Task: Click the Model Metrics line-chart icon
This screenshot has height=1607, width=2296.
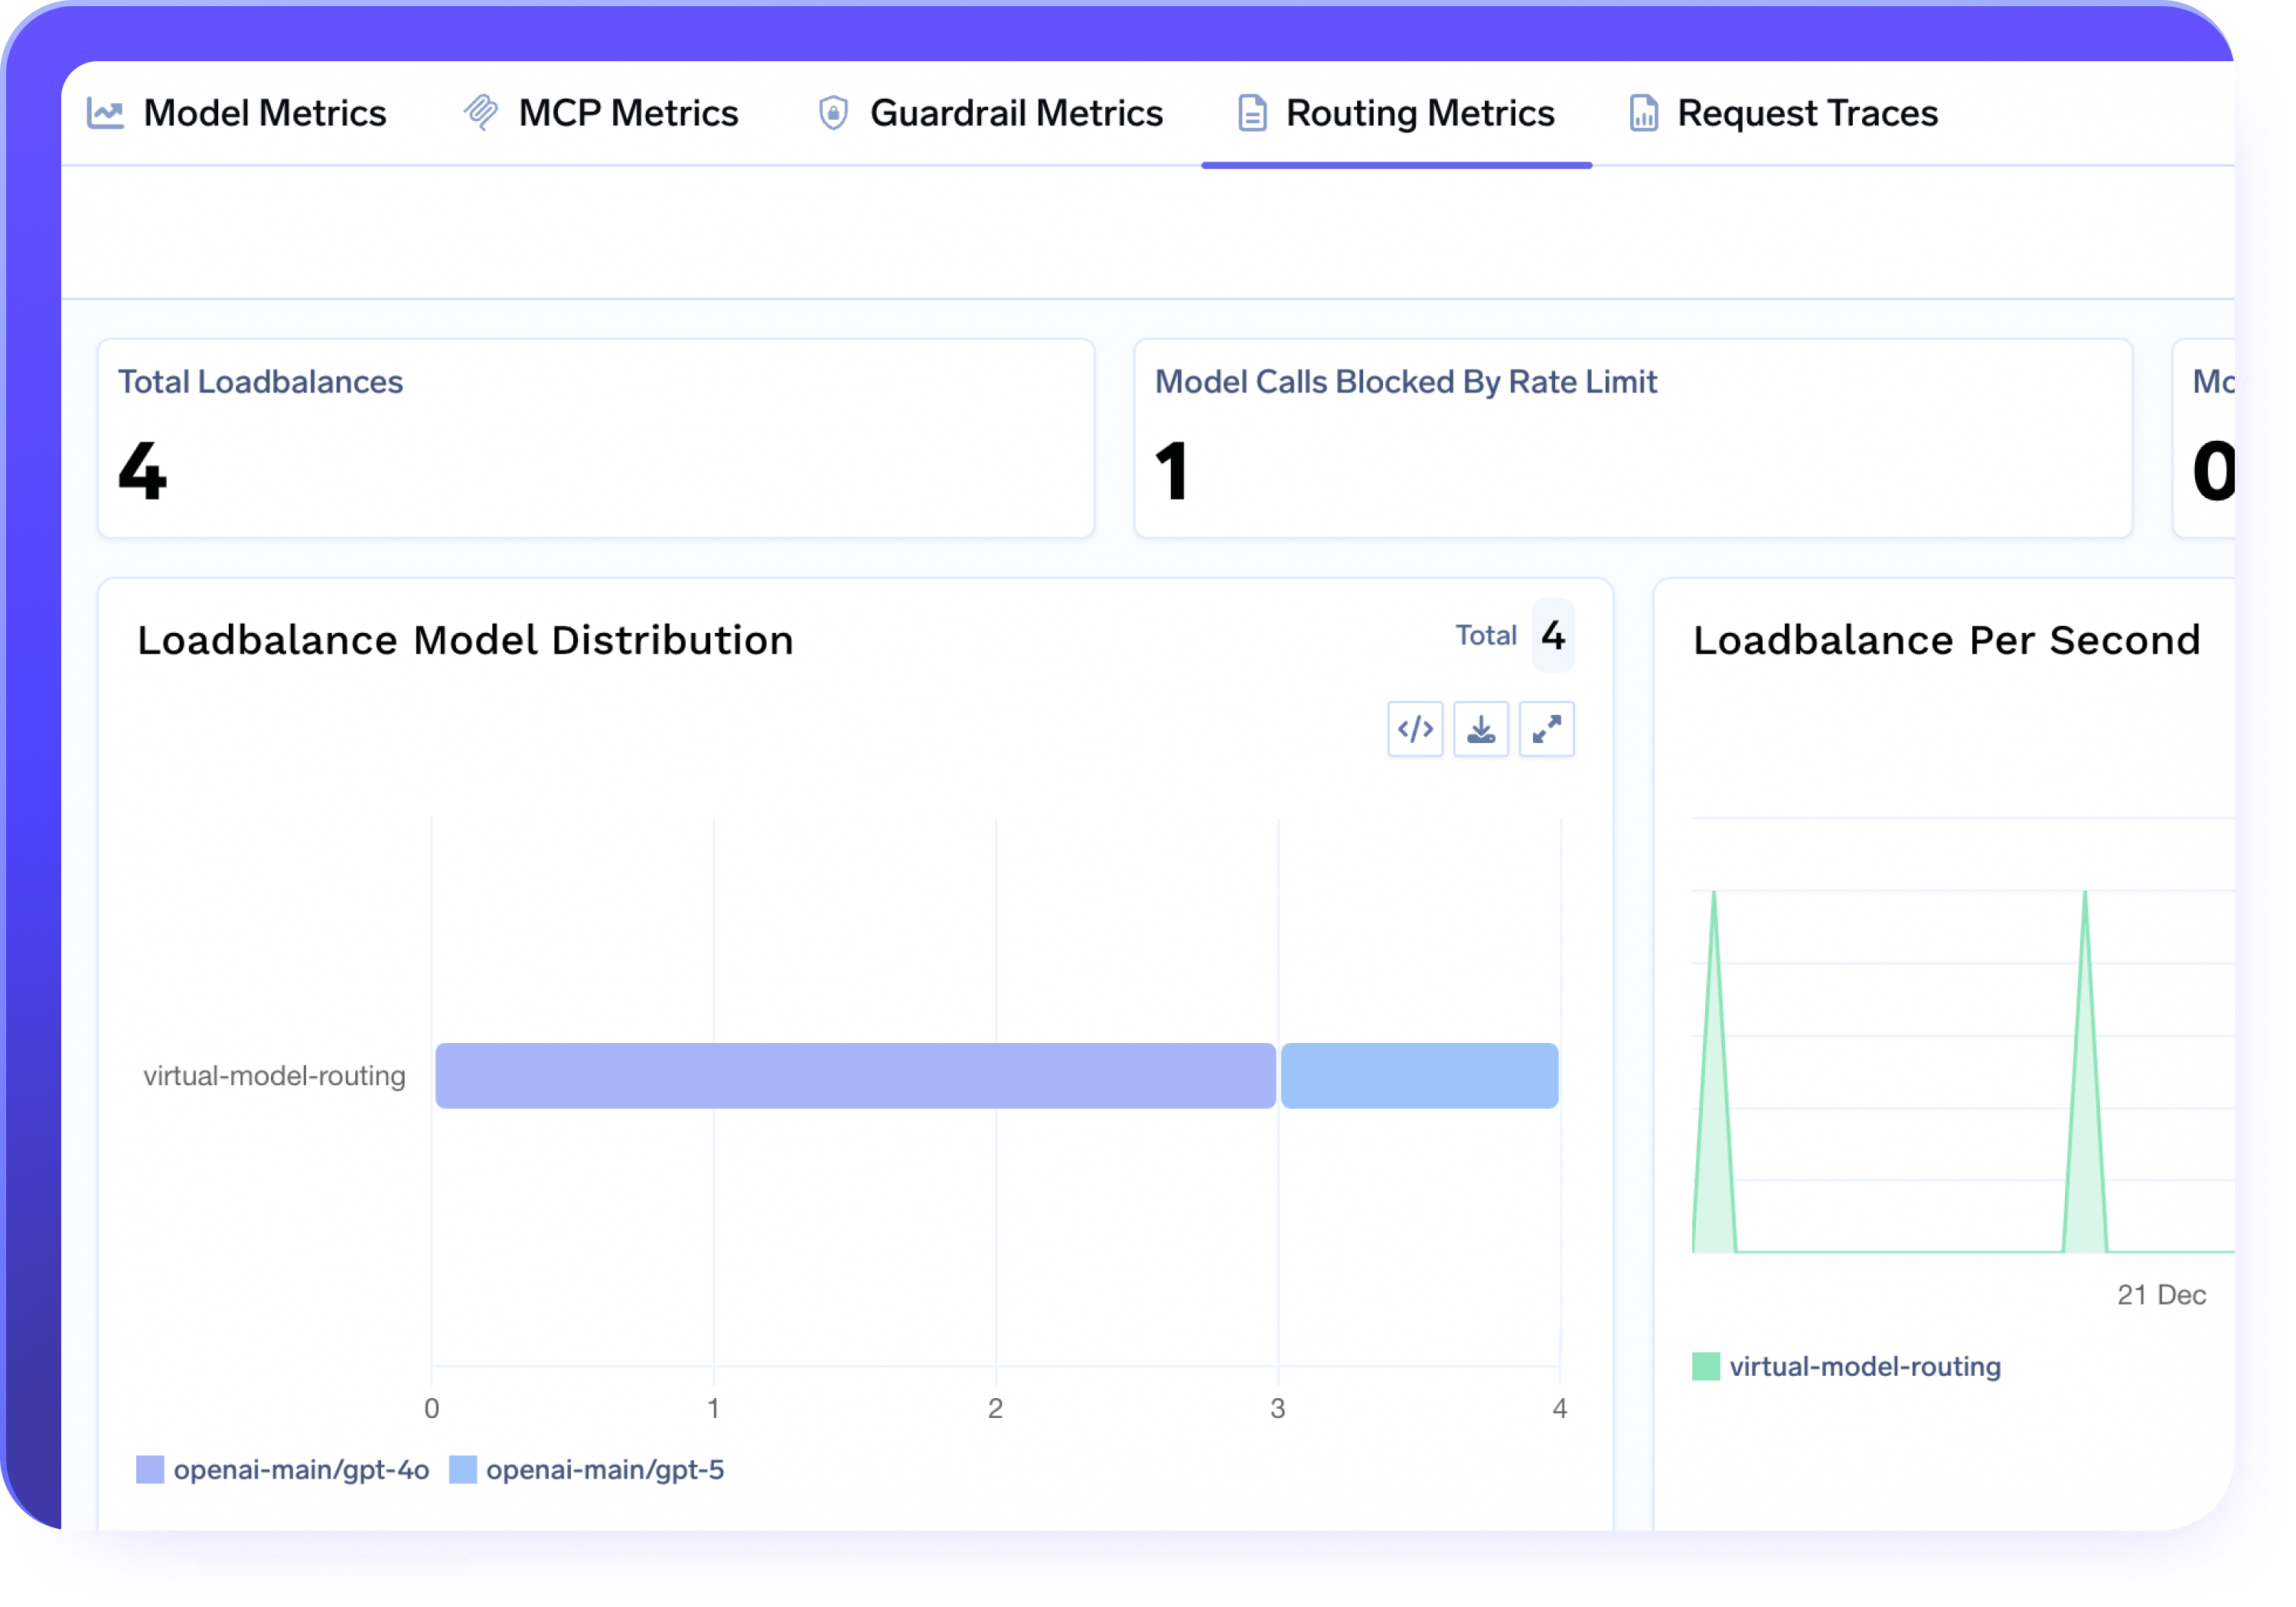Action: click(106, 112)
